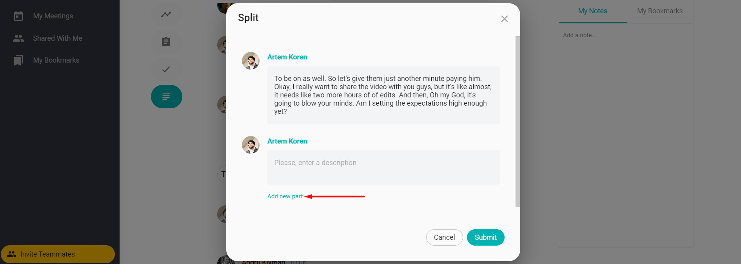Open the teal transcript lines icon
Screen dimensions: 741x264
click(x=166, y=97)
